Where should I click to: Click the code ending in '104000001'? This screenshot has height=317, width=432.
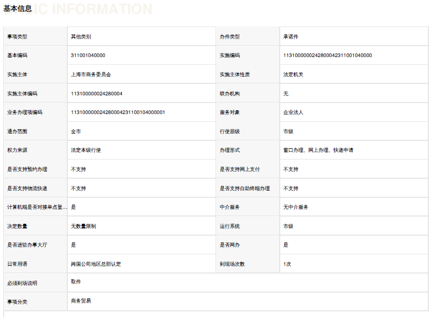118,112
